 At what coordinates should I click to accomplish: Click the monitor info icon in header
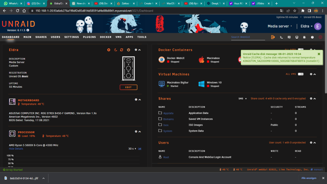(297, 37)
